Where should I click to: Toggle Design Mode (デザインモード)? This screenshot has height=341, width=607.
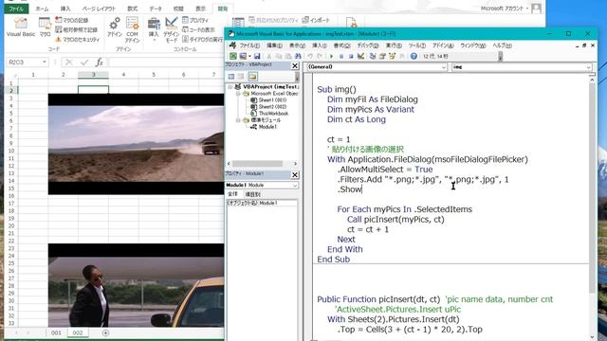171,29
